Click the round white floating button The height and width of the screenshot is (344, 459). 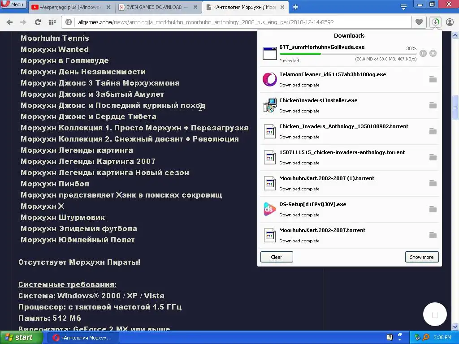(x=435, y=314)
